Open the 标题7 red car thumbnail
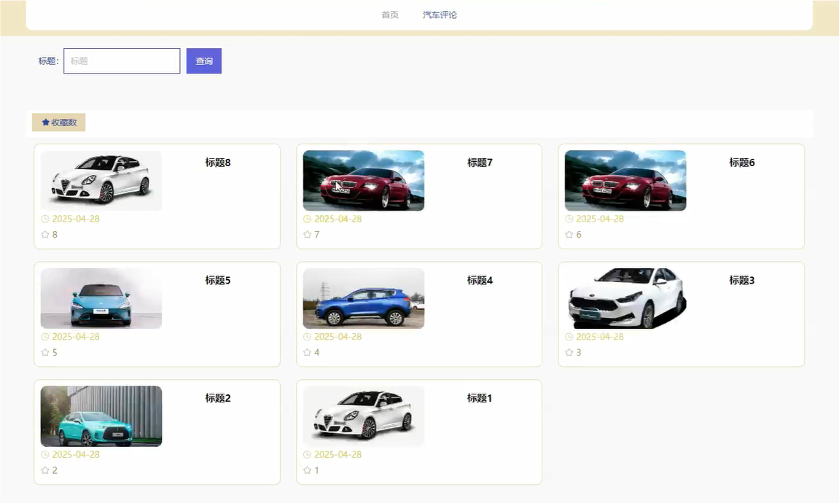Screen dimensions: 839x503 pos(363,180)
